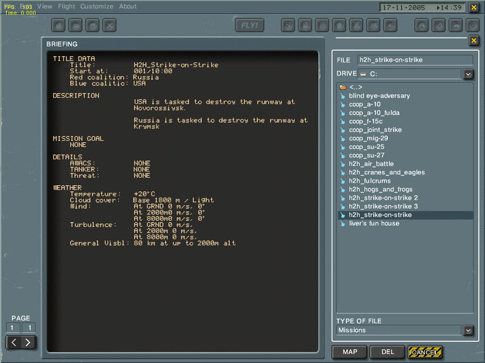Click the C: drive selection field
Viewport: 485px width, 363px height.
point(410,74)
